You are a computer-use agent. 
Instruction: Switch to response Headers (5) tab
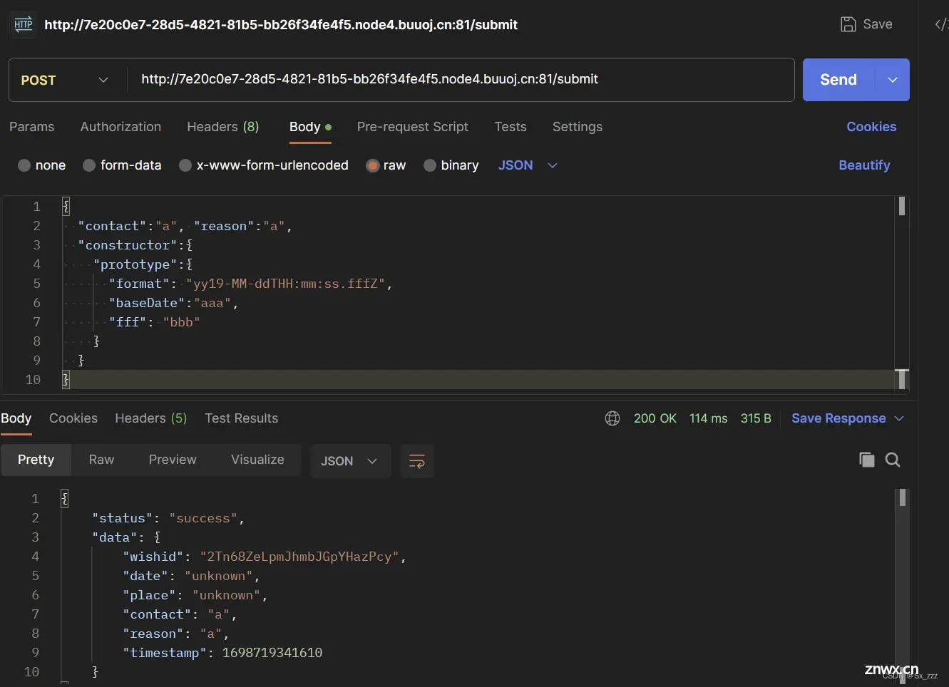tap(151, 418)
